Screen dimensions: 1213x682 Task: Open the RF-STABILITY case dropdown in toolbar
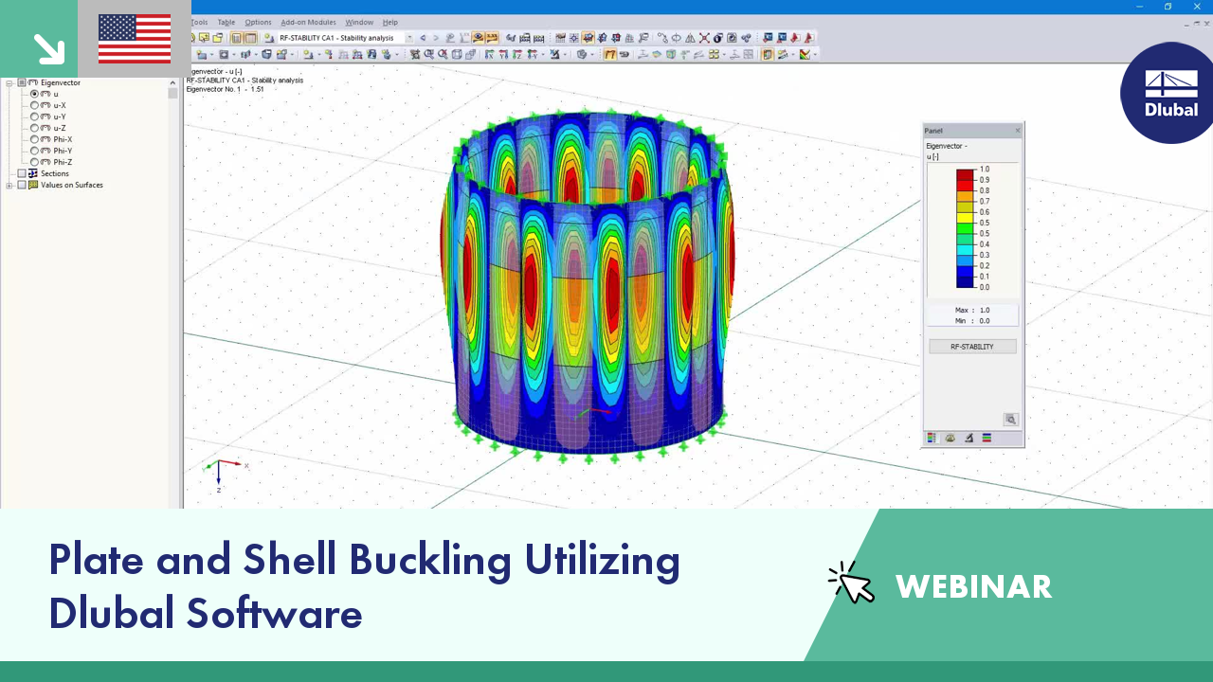408,38
